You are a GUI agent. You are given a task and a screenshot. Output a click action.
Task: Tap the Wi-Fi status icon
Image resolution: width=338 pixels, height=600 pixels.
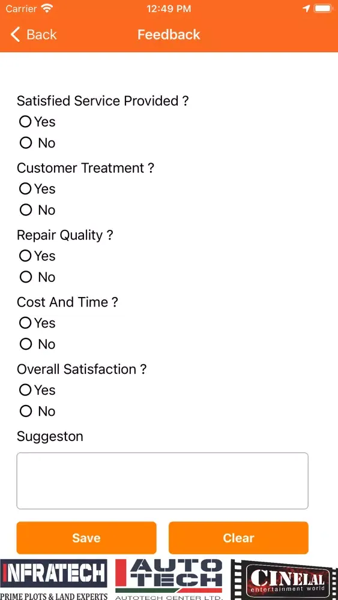[47, 8]
